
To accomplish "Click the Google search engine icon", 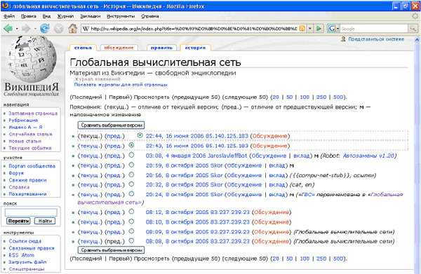I will tap(332, 29).
